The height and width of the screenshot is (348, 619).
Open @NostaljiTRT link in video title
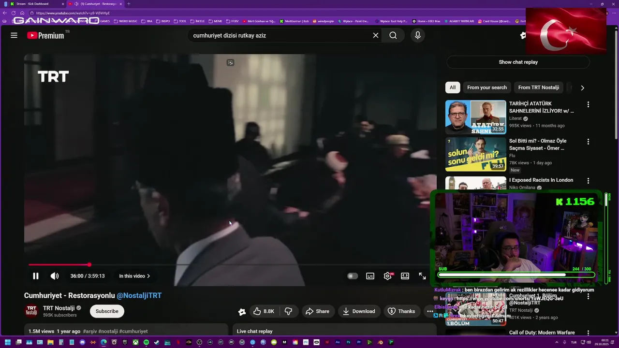[x=139, y=295]
